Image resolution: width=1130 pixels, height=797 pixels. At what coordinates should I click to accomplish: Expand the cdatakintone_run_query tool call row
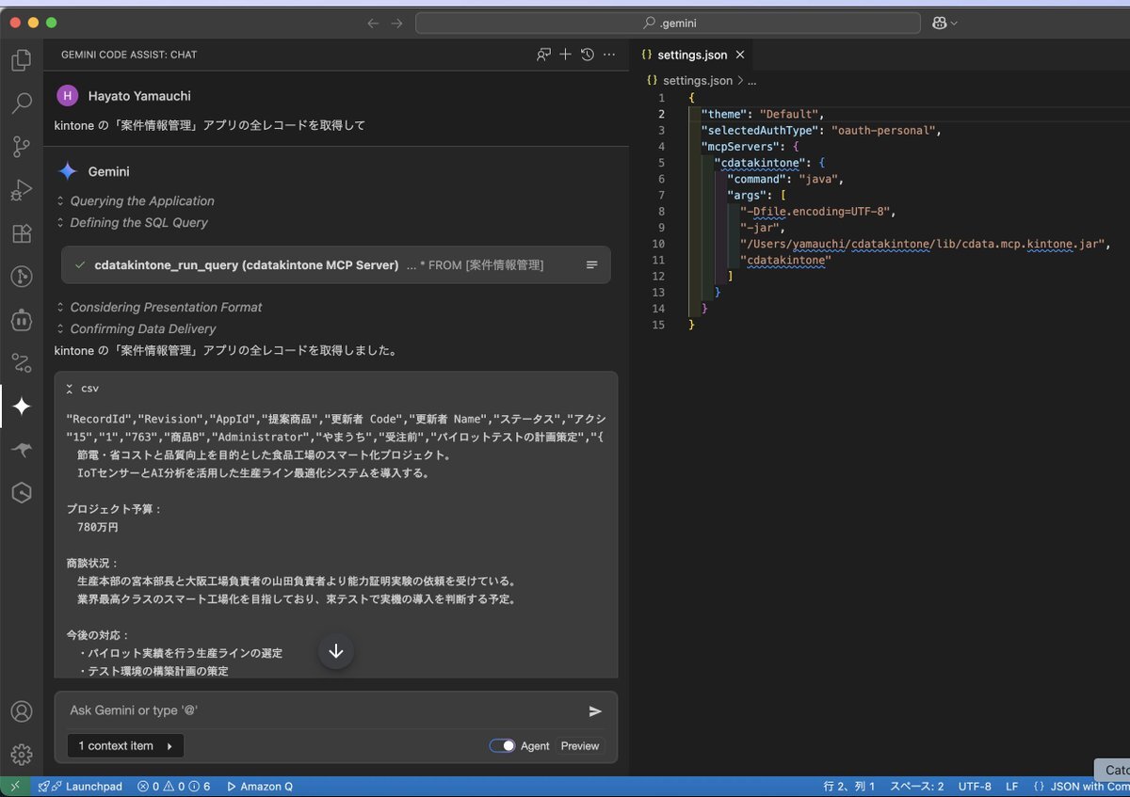coord(336,265)
